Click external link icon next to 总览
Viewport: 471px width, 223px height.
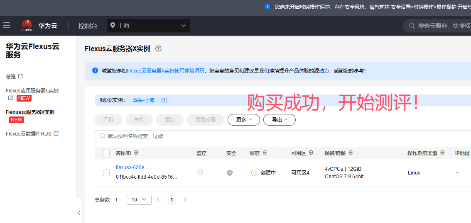20,76
